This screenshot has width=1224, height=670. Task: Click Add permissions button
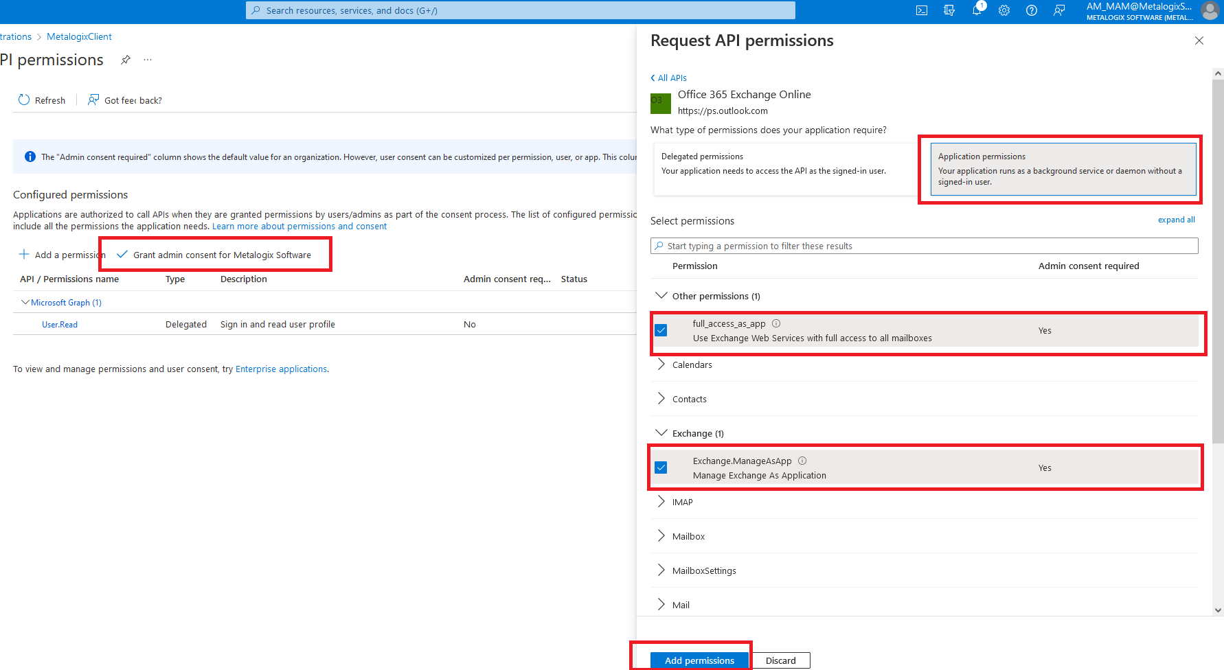[x=699, y=660]
